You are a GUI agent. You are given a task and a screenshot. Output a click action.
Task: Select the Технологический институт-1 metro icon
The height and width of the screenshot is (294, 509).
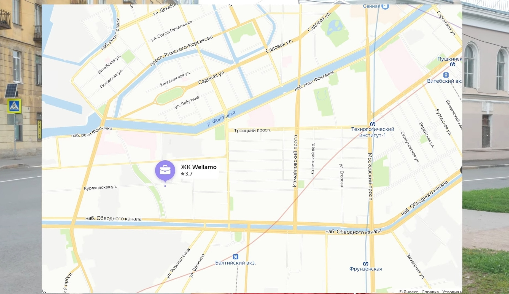pos(372,124)
